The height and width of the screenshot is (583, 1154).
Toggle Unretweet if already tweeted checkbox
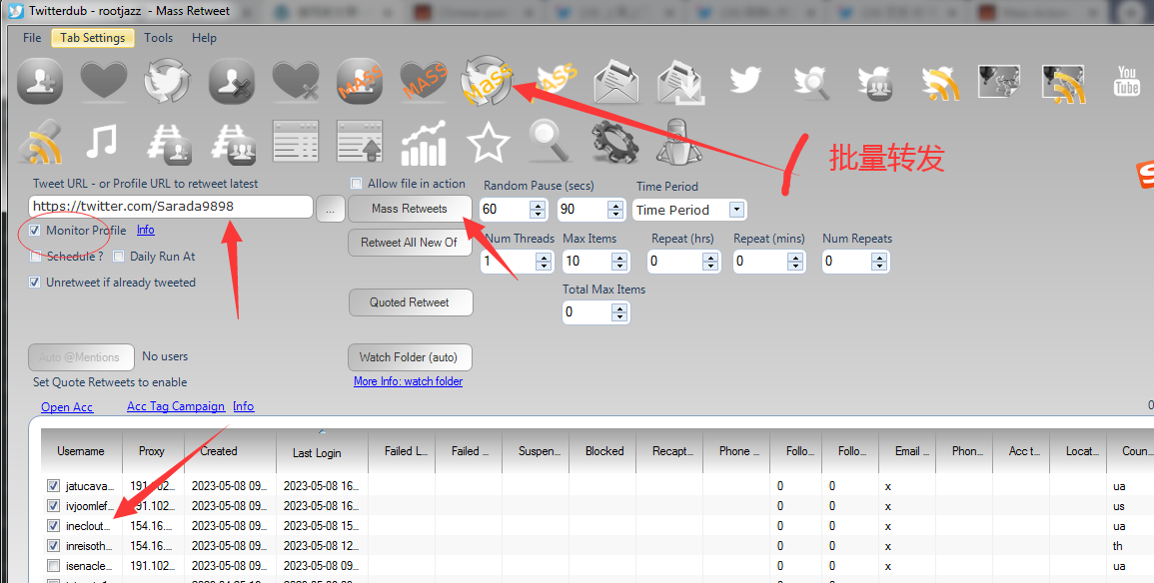(x=35, y=283)
